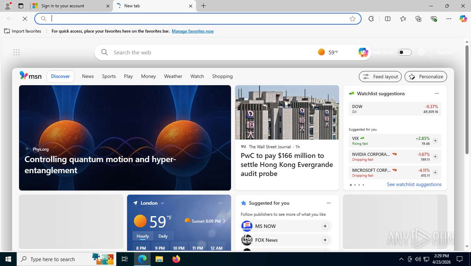This screenshot has width=471, height=266.
Task: Select the Discover feed tab
Action: click(x=61, y=76)
